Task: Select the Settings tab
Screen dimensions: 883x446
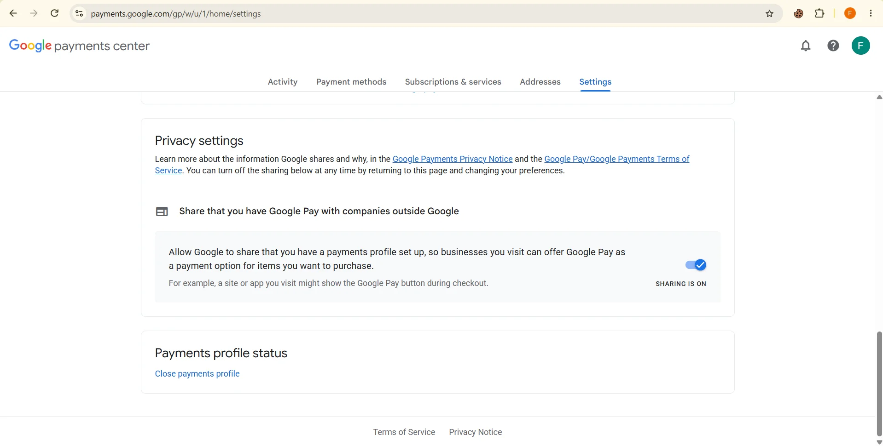Action: [x=595, y=82]
